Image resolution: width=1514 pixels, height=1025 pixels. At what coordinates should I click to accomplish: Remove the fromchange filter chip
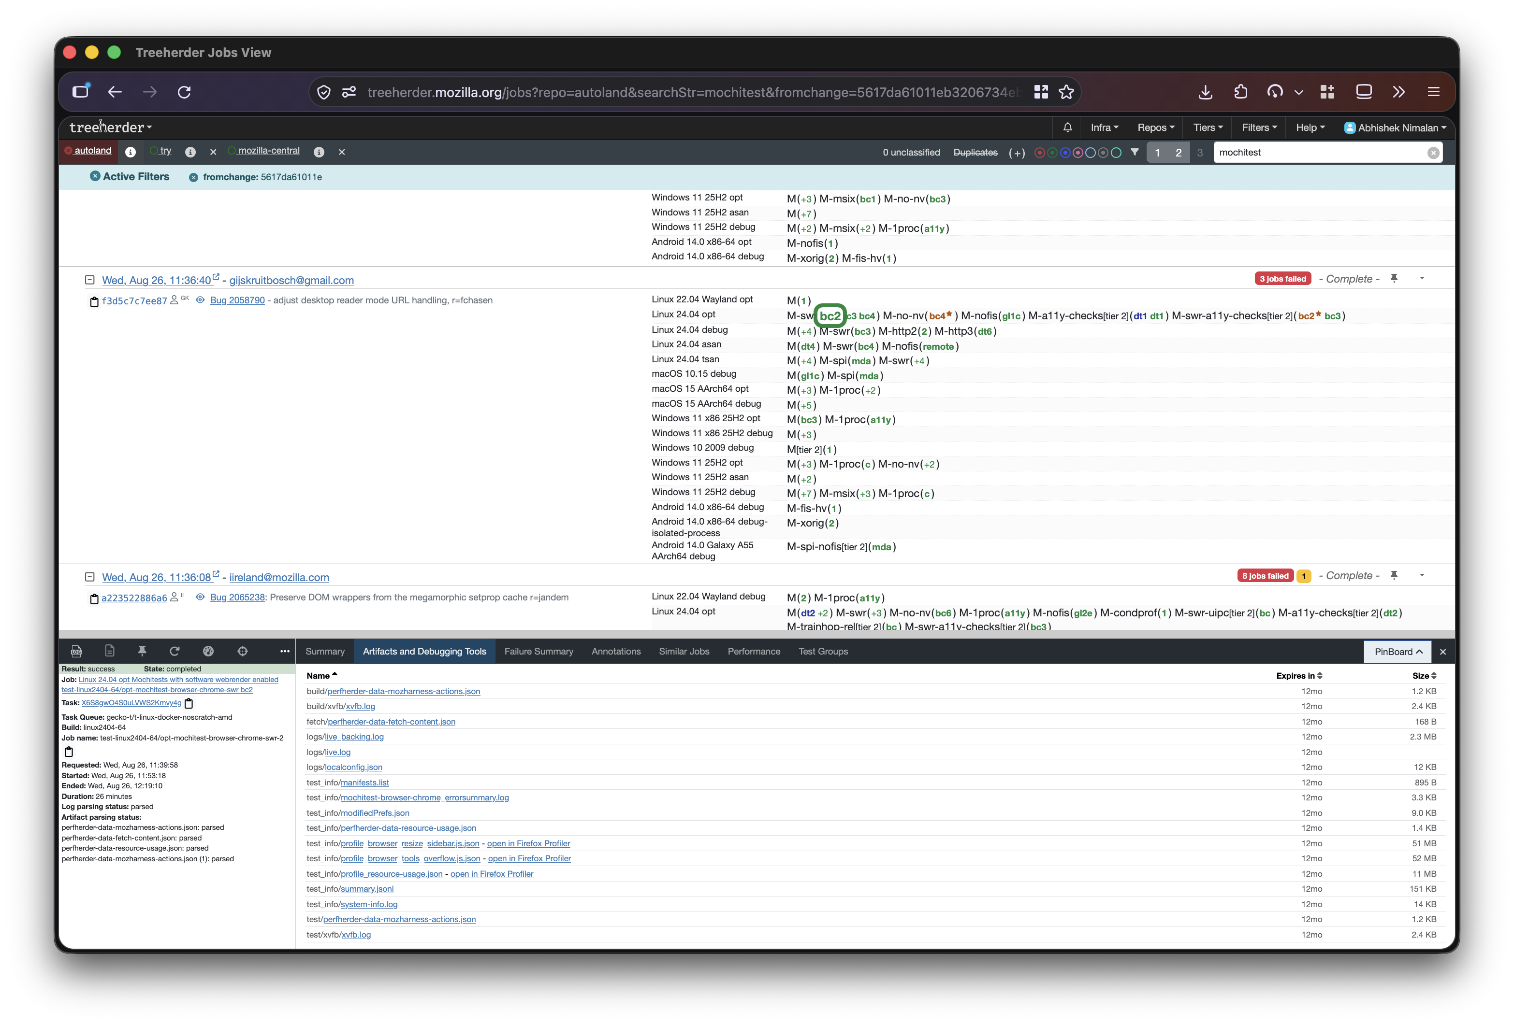pos(193,177)
